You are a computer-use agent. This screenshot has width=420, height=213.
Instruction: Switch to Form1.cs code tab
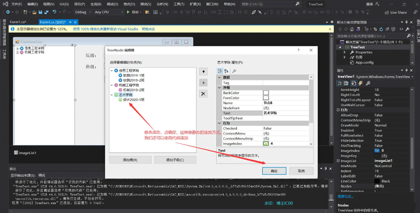[x=17, y=22]
